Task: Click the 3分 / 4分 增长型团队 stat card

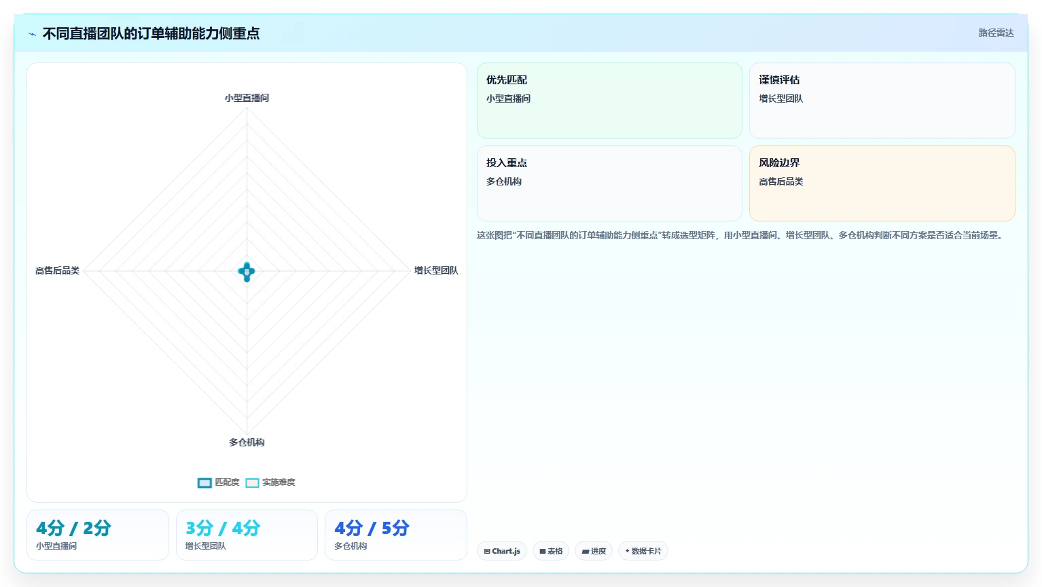Action: click(247, 535)
